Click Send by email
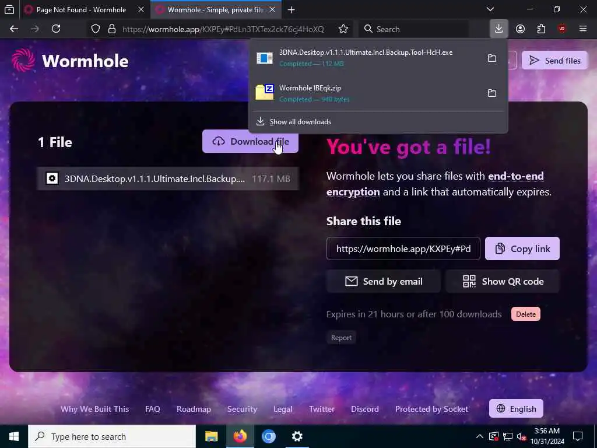This screenshot has width=597, height=448. [384, 282]
